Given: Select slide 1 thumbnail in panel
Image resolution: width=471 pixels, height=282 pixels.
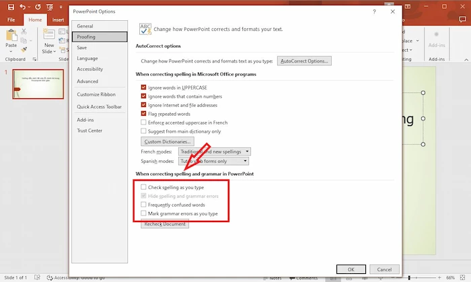Looking at the screenshot, I should coord(38,84).
